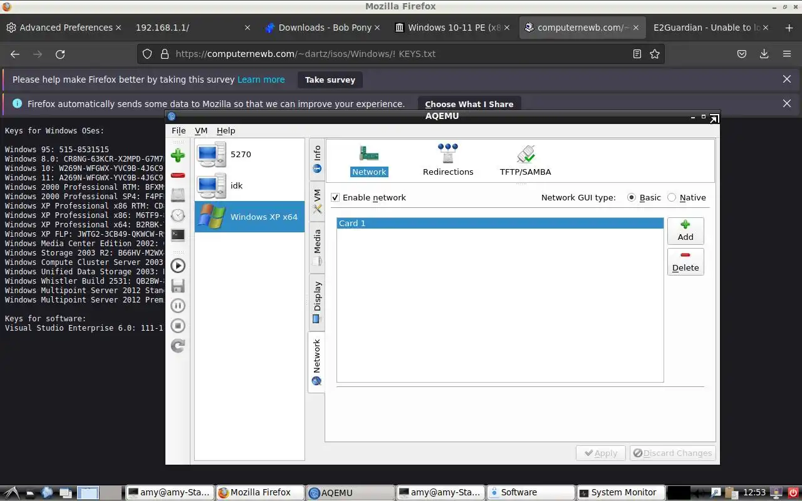Click the Apply button
Screen dimensions: 802x501
point(601,453)
